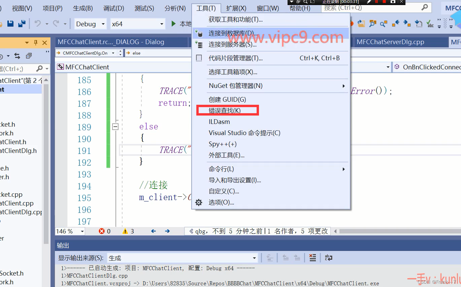This screenshot has width=461, height=287.
Task: Open the output source dropdown showing 生成
Action: pos(255,258)
